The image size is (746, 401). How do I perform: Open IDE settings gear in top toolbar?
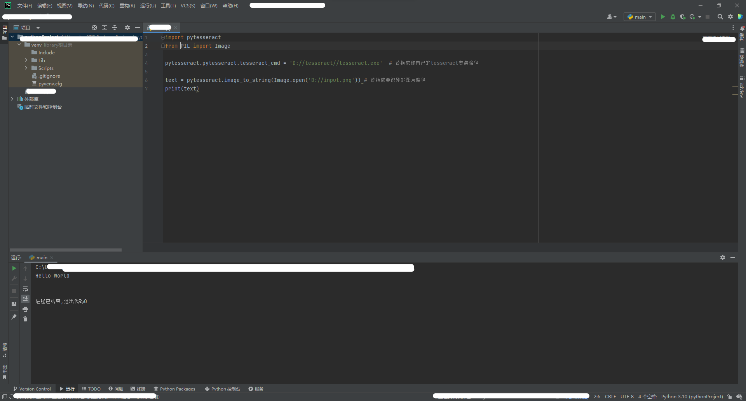coord(730,17)
